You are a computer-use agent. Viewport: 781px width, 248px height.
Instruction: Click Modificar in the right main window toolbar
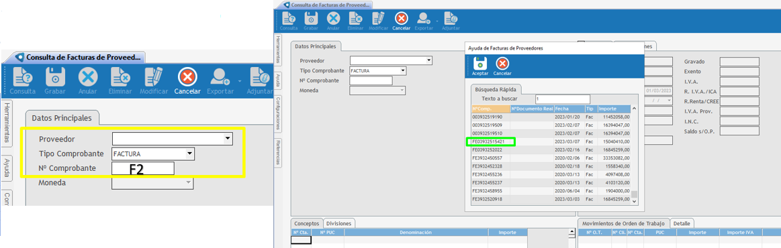379,21
